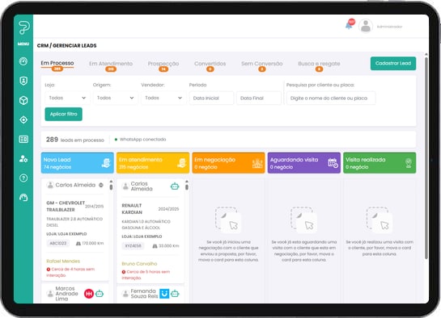Click the Cadastrar Lead button
The height and width of the screenshot is (318, 441).
tap(393, 64)
